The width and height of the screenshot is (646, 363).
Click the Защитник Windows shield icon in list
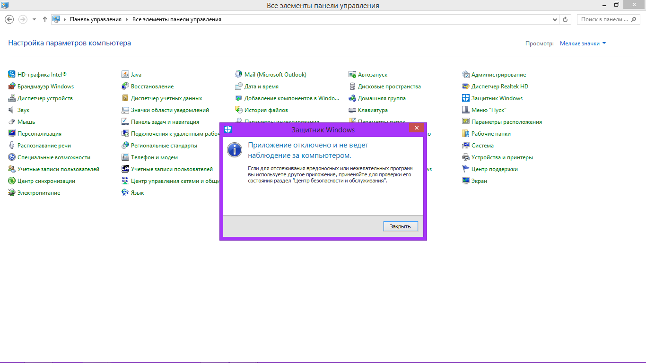tap(466, 98)
